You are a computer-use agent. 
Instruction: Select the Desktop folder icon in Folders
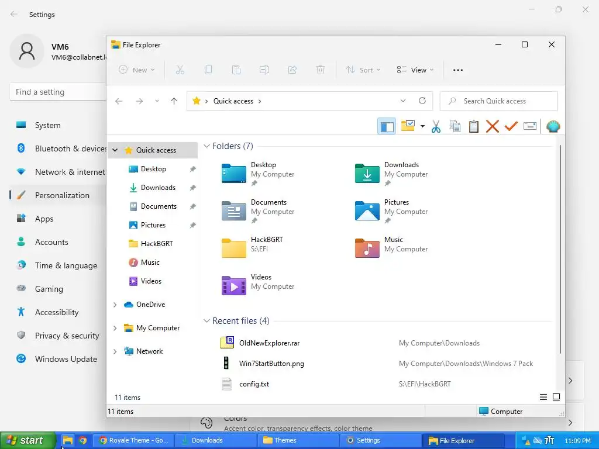(x=234, y=173)
